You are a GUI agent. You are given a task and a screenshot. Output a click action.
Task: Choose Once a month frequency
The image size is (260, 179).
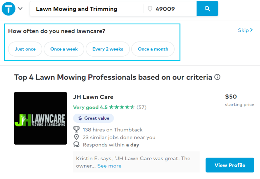(x=153, y=49)
